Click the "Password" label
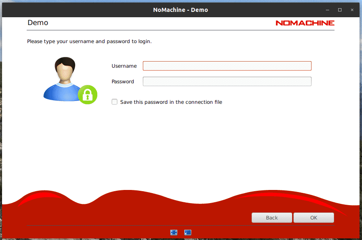 [123, 82]
